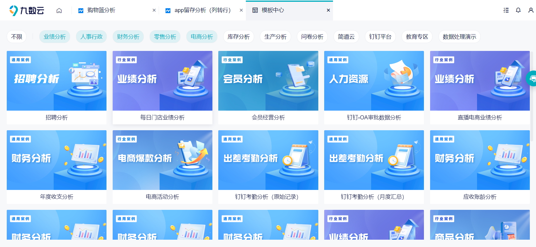Viewport: 536px width, 247px height.
Task: Toggle the 生产分析 filter tag
Action: click(275, 37)
